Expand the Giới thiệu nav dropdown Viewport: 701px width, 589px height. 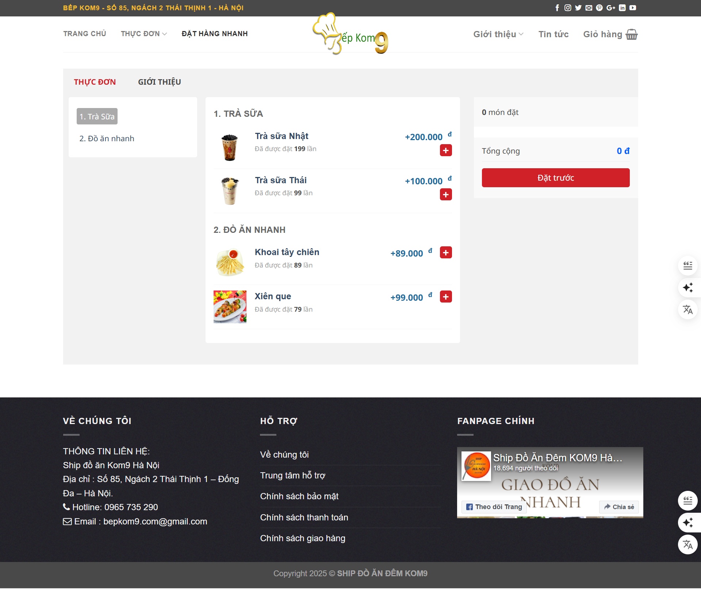pyautogui.click(x=498, y=34)
